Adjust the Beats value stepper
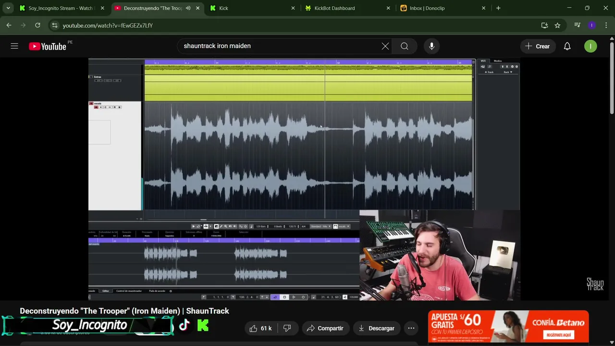The width and height of the screenshot is (615, 346). (284, 226)
